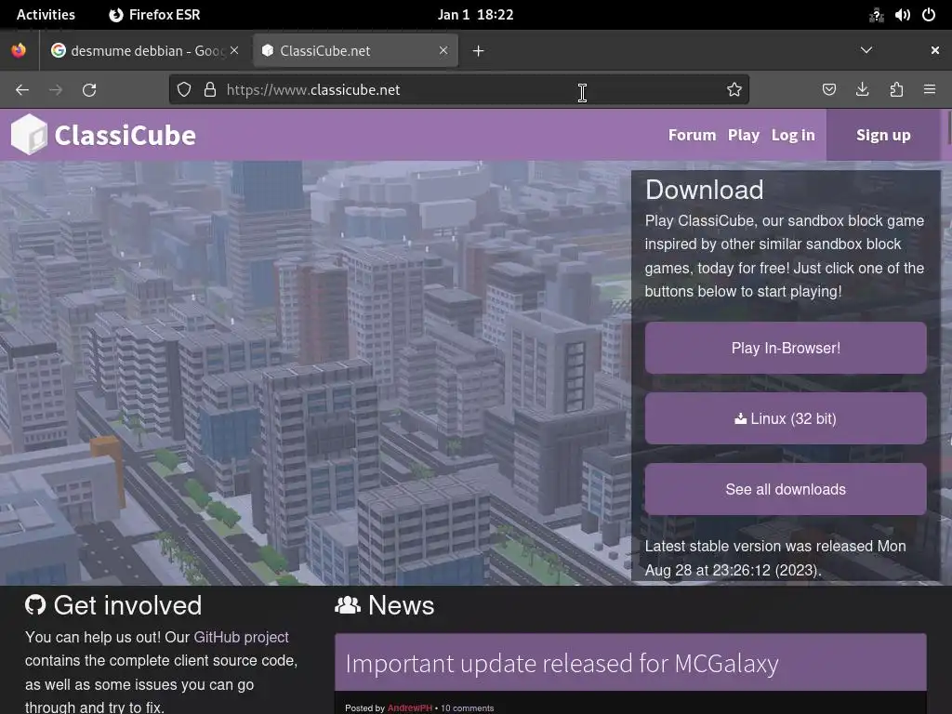The width and height of the screenshot is (952, 714).
Task: Click the forward navigation arrow
Action: 56,90
